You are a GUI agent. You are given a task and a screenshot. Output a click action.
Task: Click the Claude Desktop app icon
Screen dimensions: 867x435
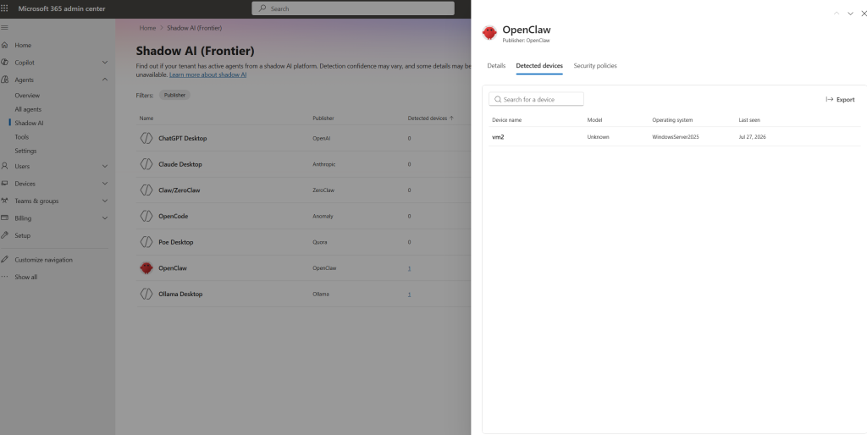click(146, 164)
